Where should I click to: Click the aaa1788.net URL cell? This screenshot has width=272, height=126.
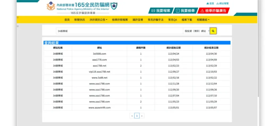coord(99,66)
